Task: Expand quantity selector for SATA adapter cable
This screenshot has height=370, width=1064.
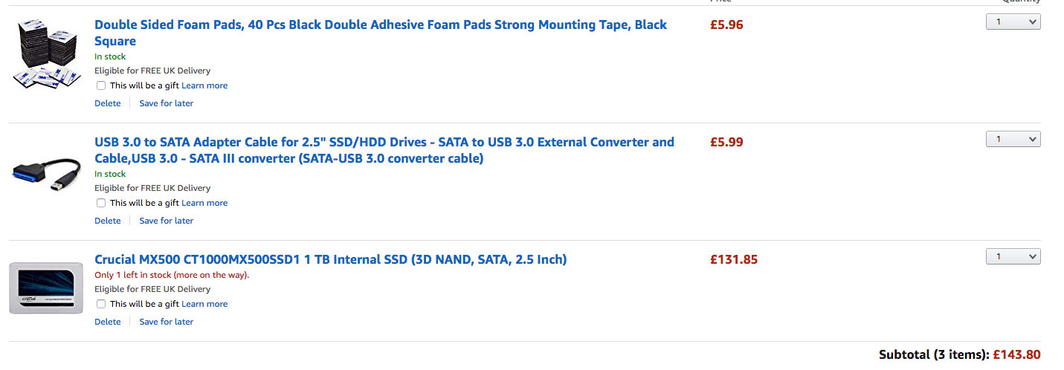Action: 1013,139
